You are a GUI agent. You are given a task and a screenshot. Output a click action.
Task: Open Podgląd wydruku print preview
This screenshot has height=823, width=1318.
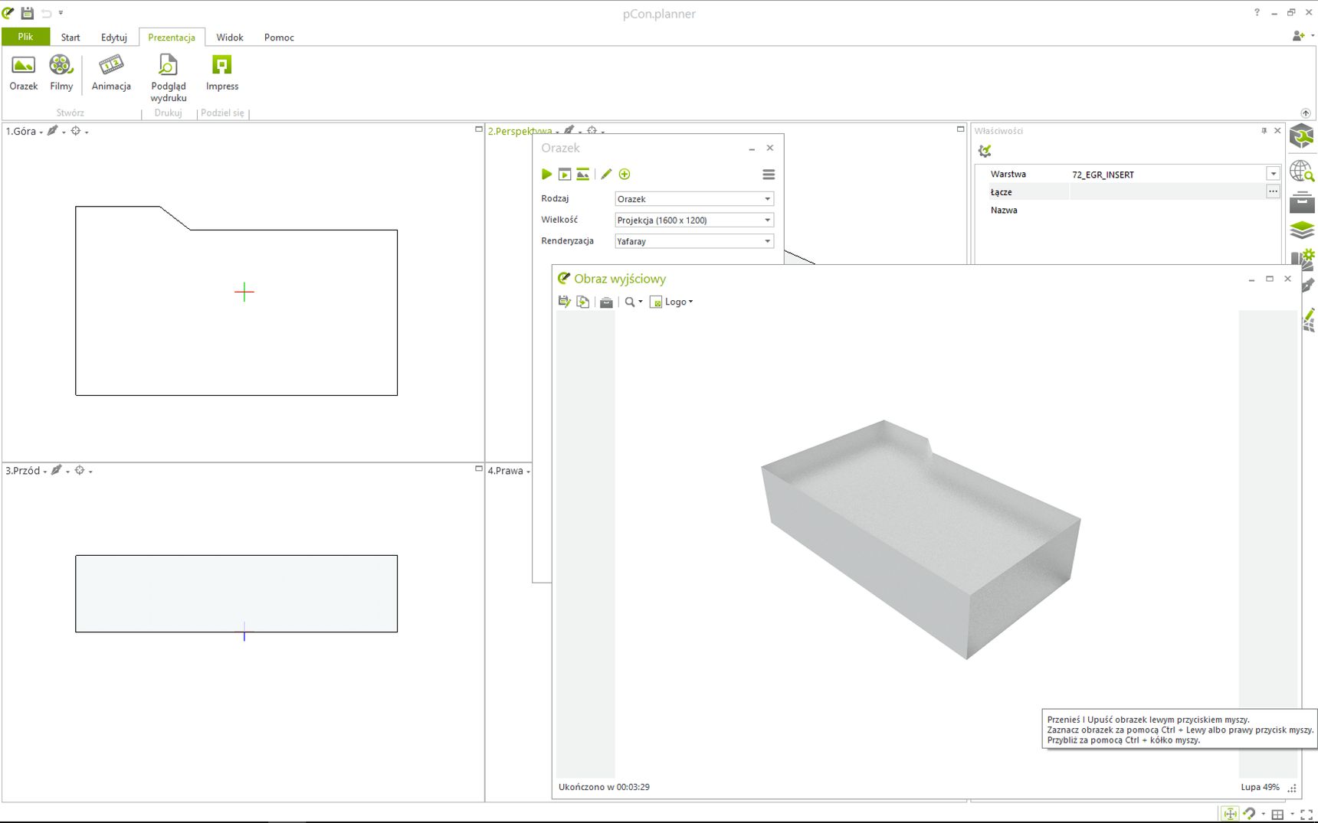pos(168,77)
